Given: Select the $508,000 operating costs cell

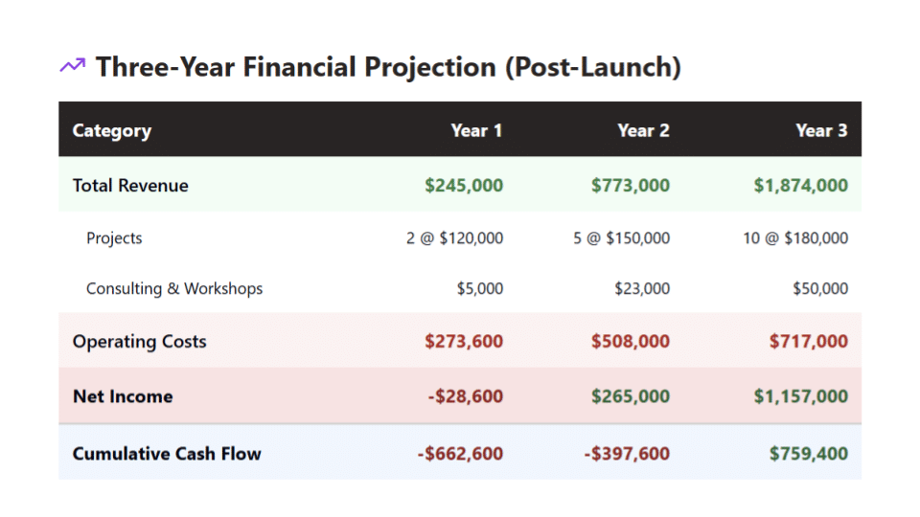Looking at the screenshot, I should click(631, 342).
